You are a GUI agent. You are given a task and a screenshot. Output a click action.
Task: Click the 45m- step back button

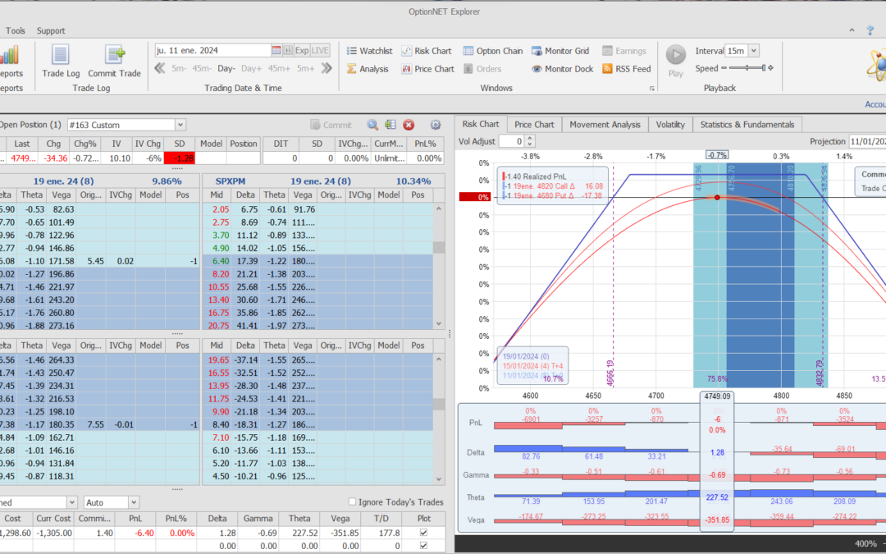[201, 69]
